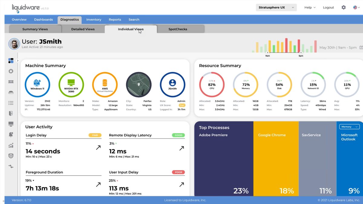Click the May 30th date range text

coord(338,47)
